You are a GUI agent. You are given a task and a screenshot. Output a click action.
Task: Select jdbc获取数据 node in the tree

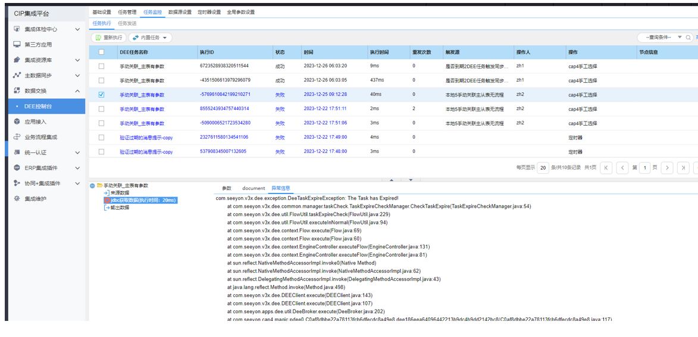[143, 200]
